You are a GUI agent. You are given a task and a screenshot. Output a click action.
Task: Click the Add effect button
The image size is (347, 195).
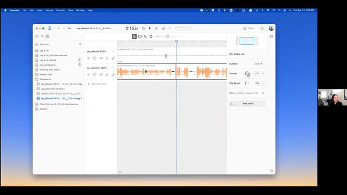pyautogui.click(x=247, y=103)
